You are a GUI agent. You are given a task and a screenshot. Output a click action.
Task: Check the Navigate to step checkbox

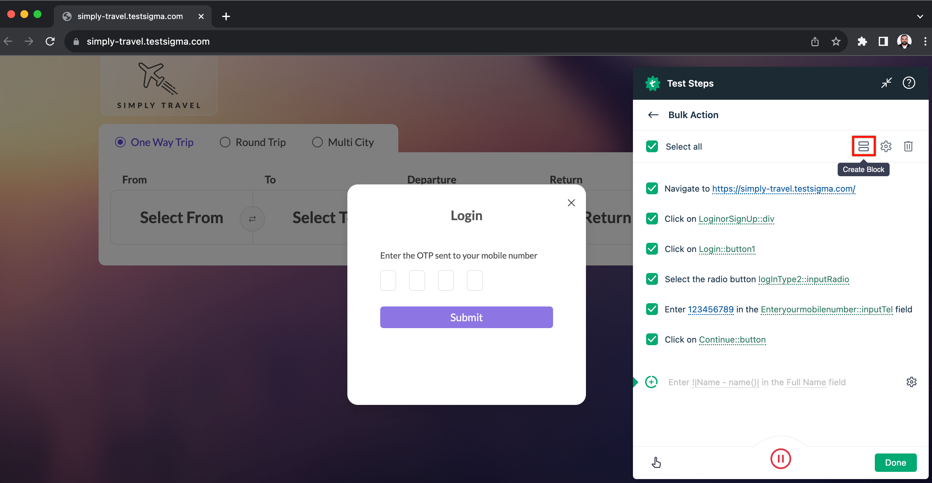tap(652, 189)
